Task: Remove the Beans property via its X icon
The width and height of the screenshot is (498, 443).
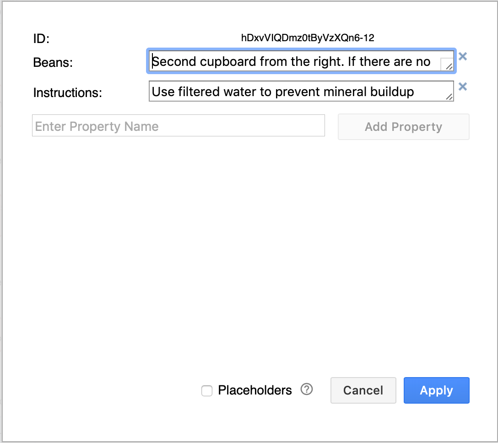Action: coord(462,56)
